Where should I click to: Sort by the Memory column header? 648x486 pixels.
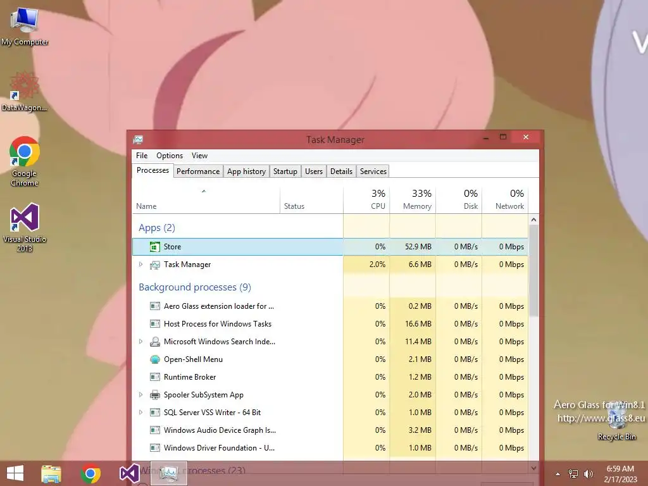coord(413,201)
